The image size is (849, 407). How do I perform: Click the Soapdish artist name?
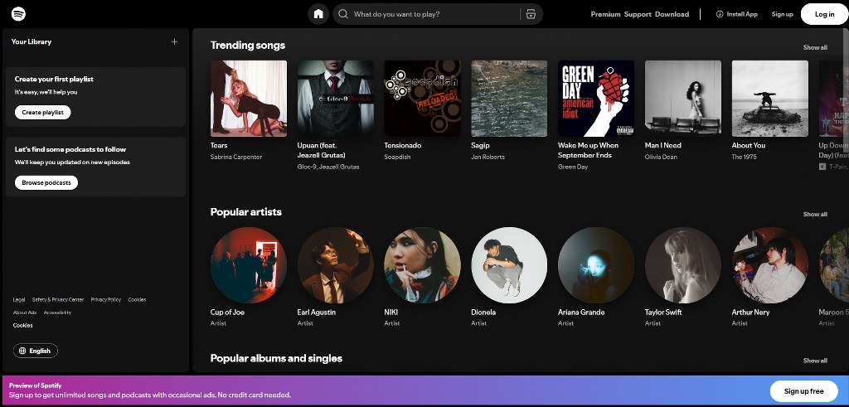point(397,157)
